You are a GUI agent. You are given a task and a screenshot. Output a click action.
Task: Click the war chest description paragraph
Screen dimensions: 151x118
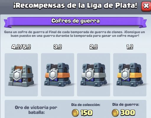point(74,34)
